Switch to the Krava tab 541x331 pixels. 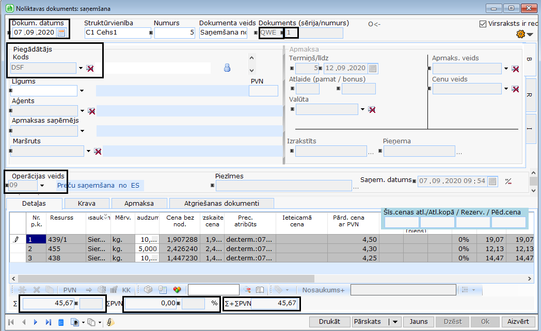click(87, 204)
